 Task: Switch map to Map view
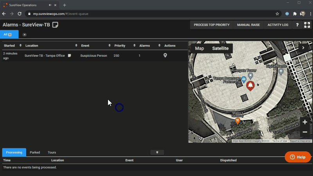pos(200,48)
